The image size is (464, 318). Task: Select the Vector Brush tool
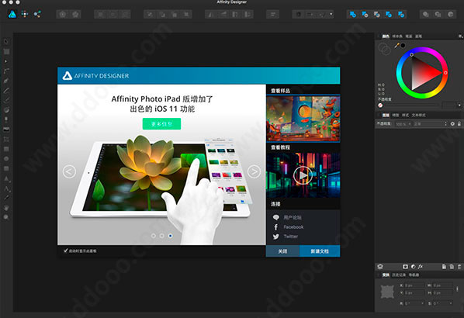click(6, 100)
